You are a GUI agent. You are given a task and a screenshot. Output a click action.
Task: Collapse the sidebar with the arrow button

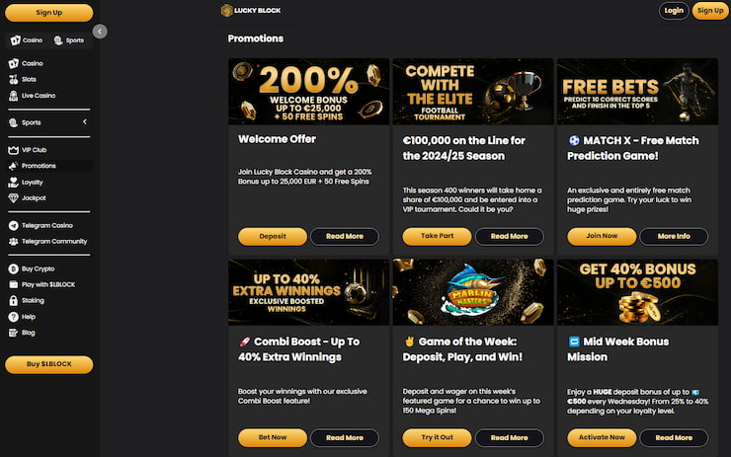[x=100, y=32]
